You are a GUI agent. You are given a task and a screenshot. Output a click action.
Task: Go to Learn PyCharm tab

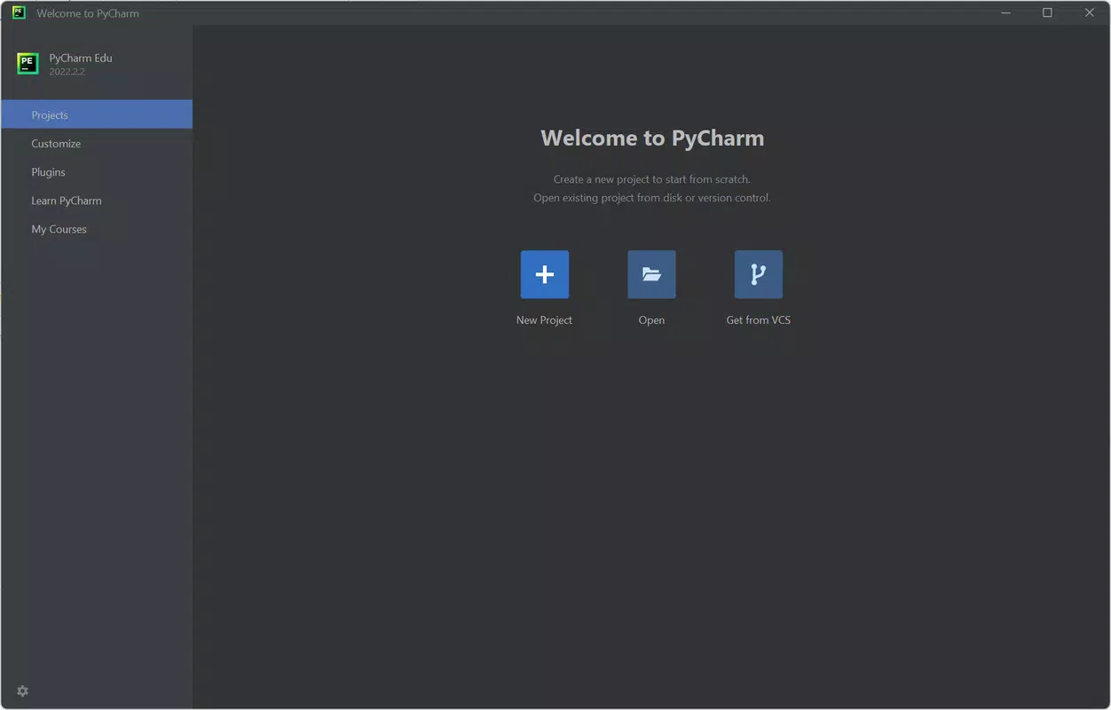[97, 200]
